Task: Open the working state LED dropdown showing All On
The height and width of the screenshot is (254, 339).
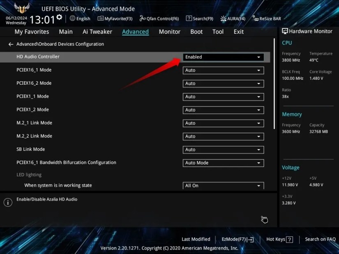Action: point(224,185)
